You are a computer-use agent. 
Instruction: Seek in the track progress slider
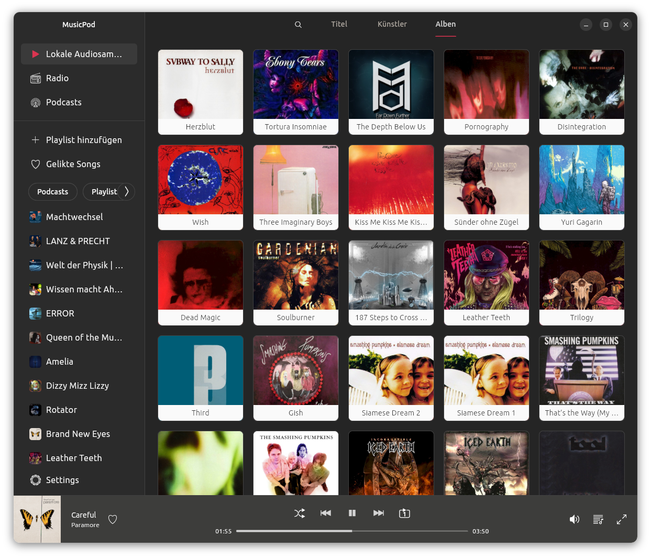(352, 531)
